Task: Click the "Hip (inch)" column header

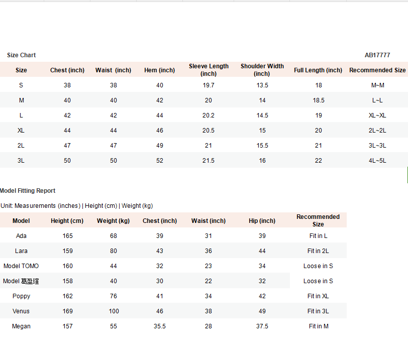Action: 262,221
